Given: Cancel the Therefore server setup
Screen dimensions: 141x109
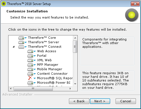Looking at the screenshot, I should click(x=126, y=101).
